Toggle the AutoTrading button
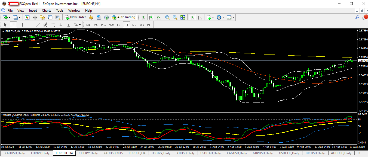This screenshot has width=368, height=157. [124, 17]
